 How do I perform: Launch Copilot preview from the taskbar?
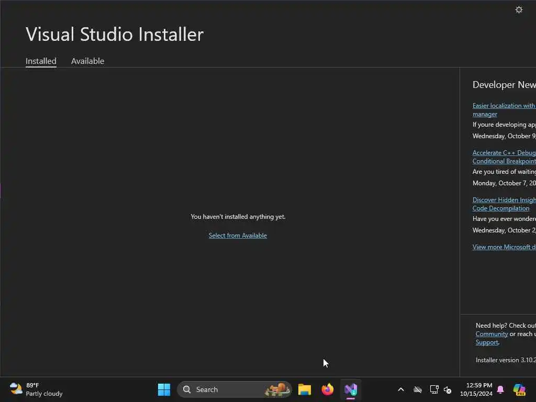(519, 389)
